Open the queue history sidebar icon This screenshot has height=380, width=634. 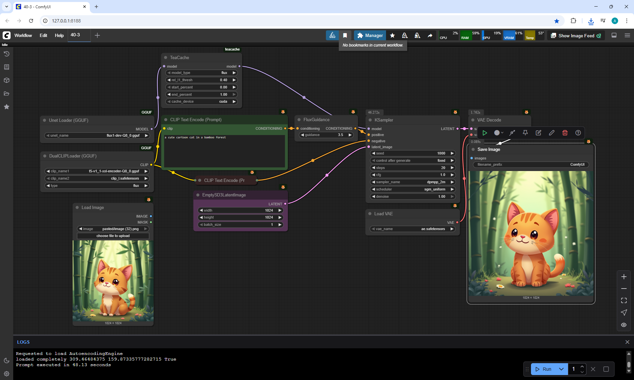(x=6, y=54)
